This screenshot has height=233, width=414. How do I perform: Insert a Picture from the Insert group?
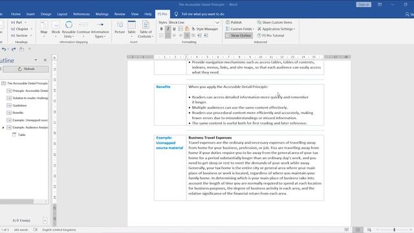(x=120, y=27)
